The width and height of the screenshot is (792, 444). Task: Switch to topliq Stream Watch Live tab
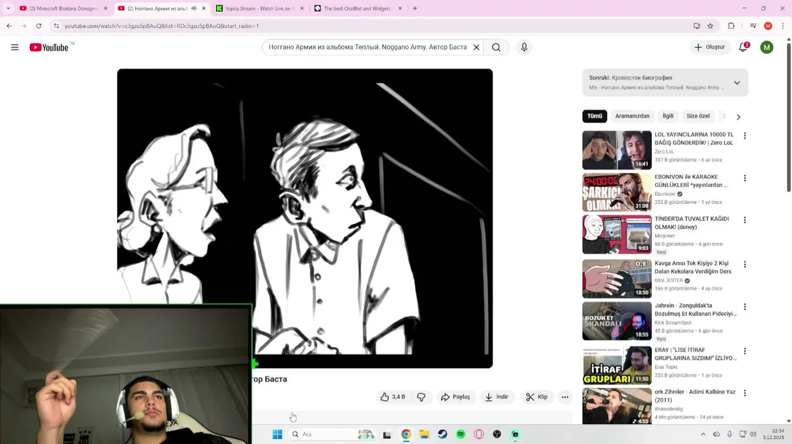coord(259,9)
